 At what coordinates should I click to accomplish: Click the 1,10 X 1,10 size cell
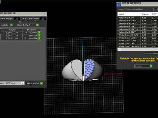pos(12,32)
